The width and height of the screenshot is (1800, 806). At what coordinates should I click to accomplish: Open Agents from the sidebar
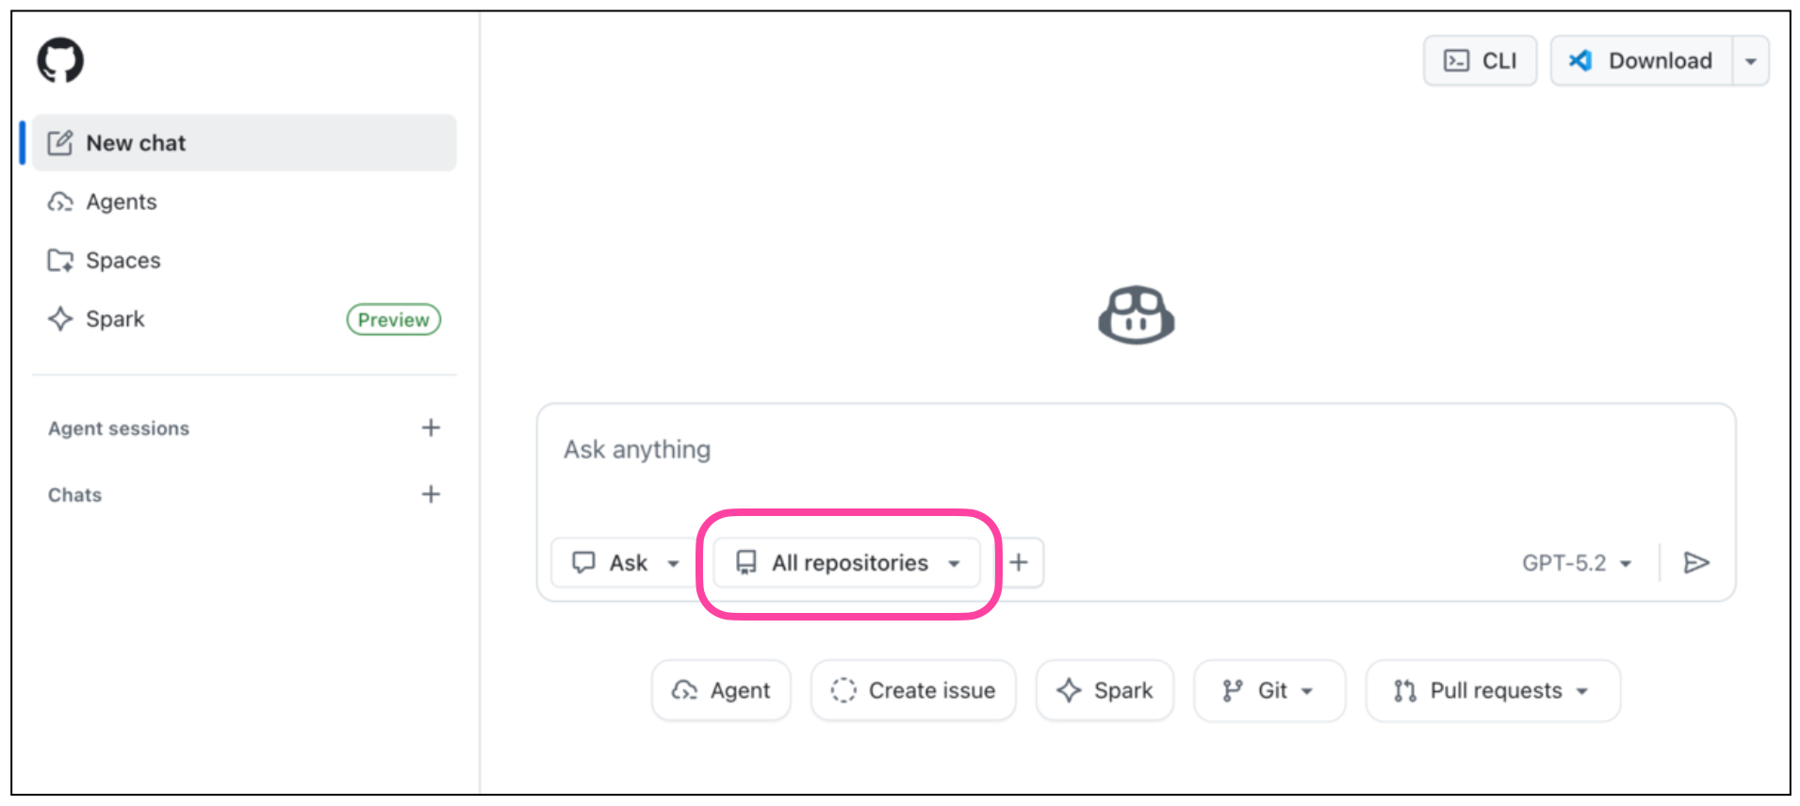click(121, 201)
